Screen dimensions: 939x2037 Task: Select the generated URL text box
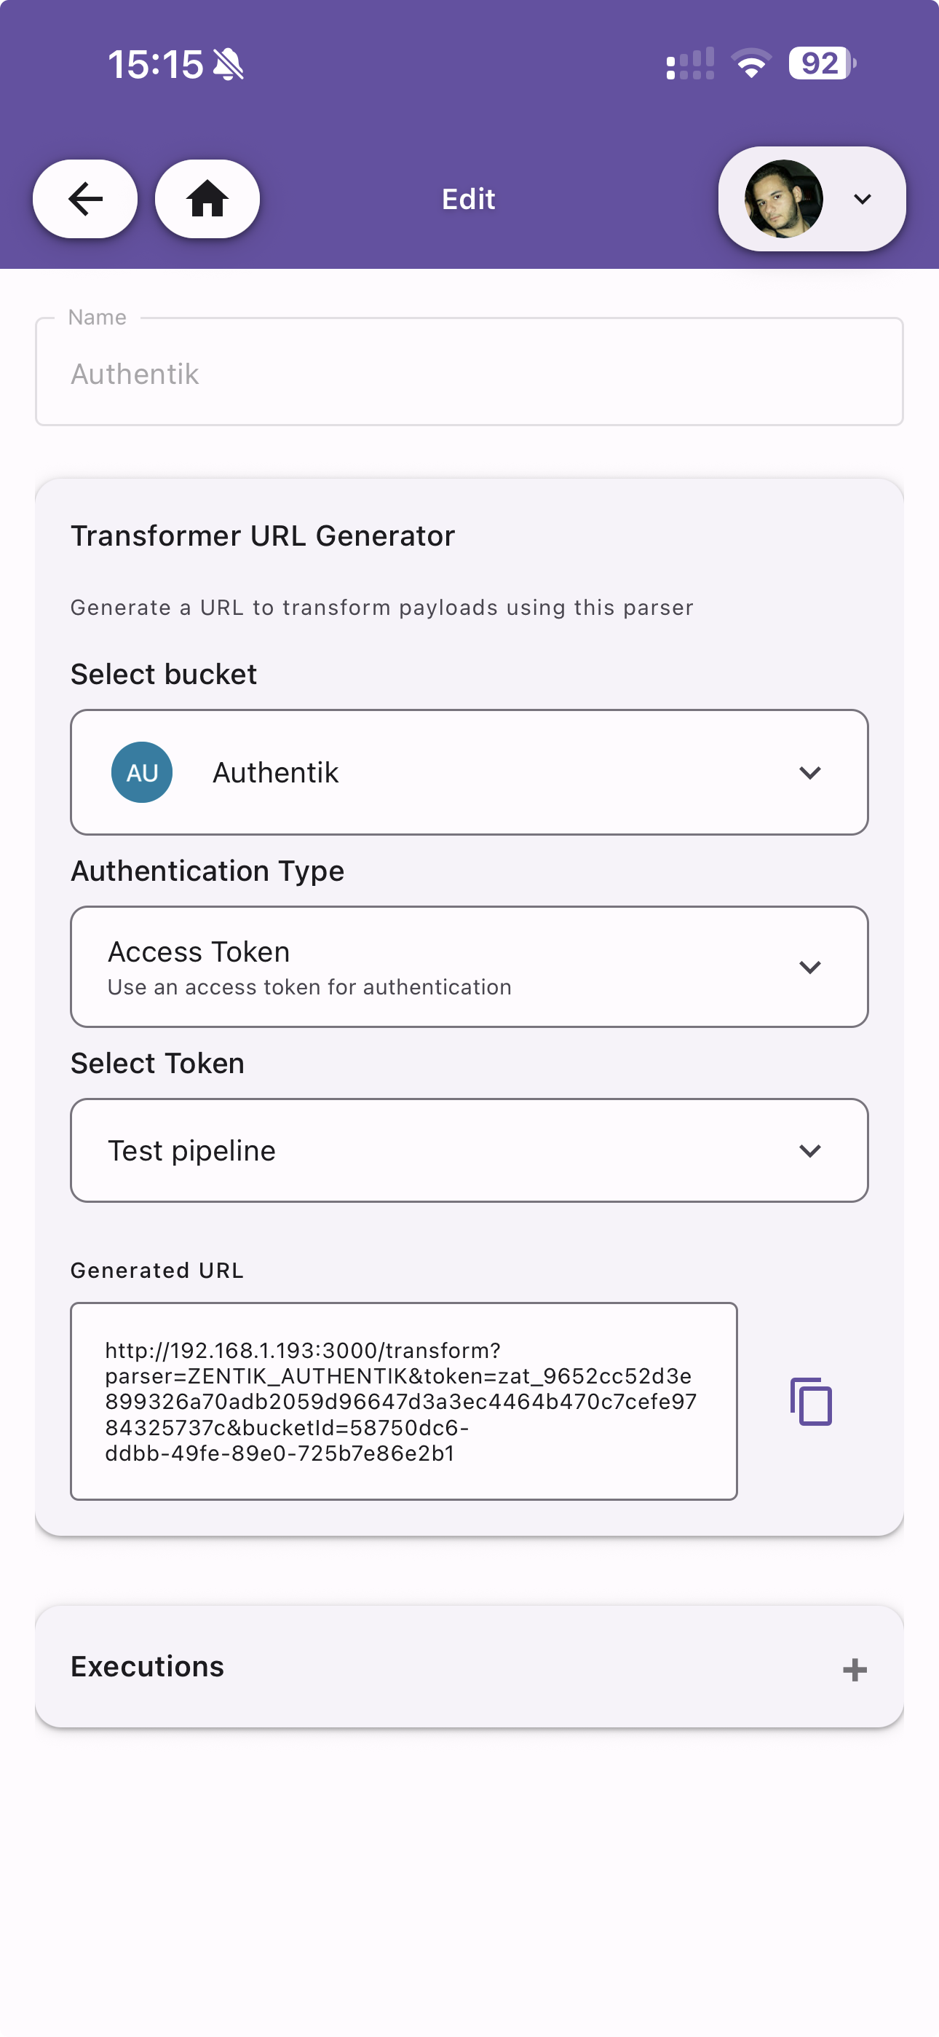[403, 1400]
